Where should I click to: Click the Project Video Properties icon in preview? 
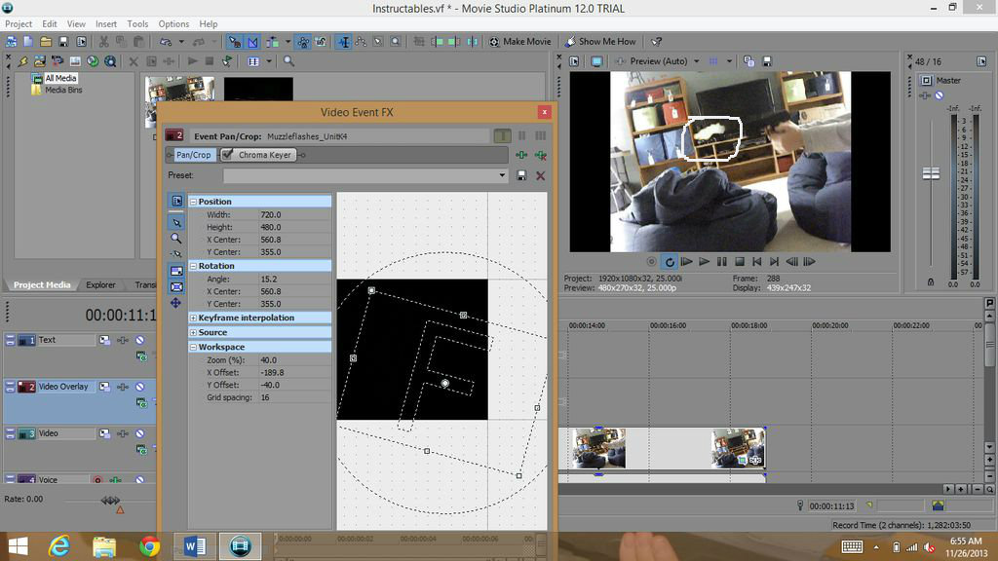coord(574,61)
